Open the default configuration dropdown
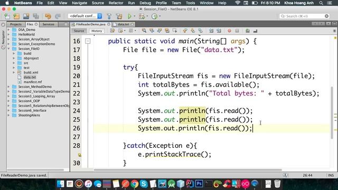 85,16
